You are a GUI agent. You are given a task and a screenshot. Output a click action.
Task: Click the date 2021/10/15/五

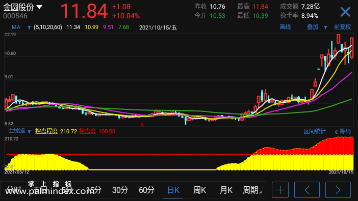[158, 27]
